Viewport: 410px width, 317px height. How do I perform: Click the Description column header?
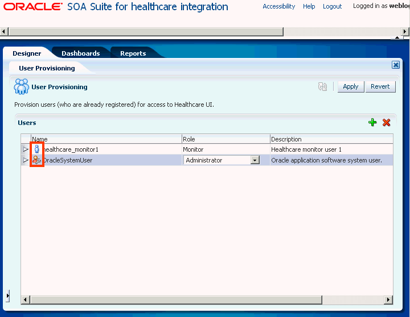(x=331, y=139)
